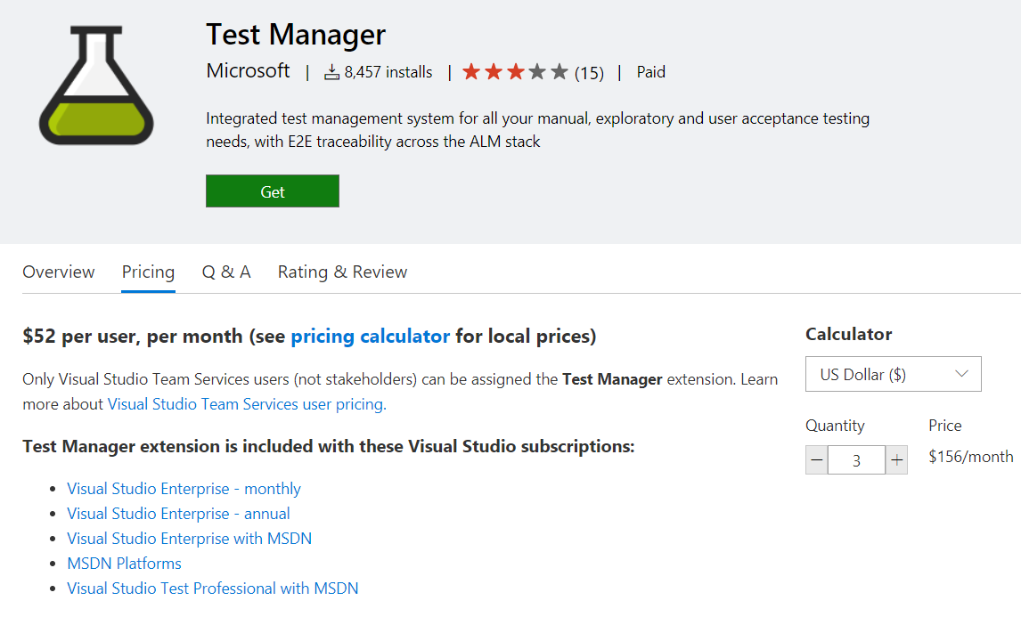The height and width of the screenshot is (617, 1021).
Task: Open the MSDN Platforms link
Action: [124, 563]
